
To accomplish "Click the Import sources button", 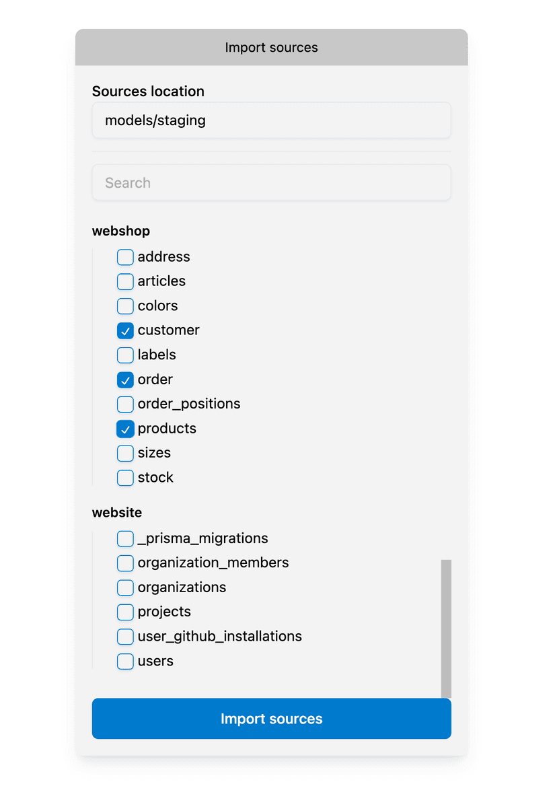I will coord(271,719).
